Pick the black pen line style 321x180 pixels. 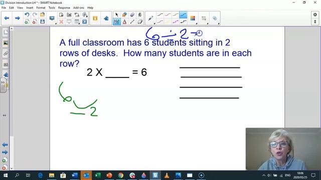tap(160, 14)
